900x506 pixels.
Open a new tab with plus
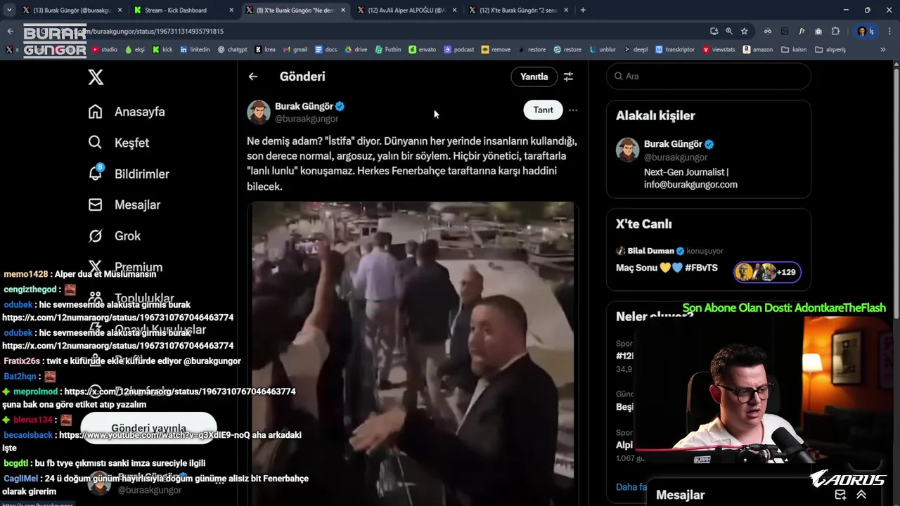(x=583, y=10)
